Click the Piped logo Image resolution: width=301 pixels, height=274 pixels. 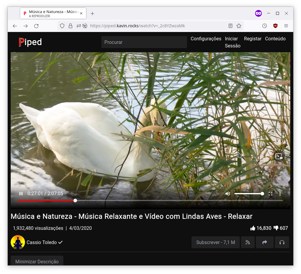coord(30,42)
